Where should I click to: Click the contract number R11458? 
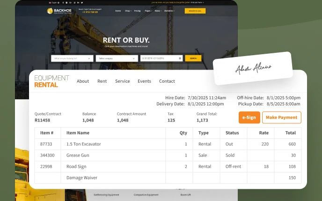[x=42, y=121]
